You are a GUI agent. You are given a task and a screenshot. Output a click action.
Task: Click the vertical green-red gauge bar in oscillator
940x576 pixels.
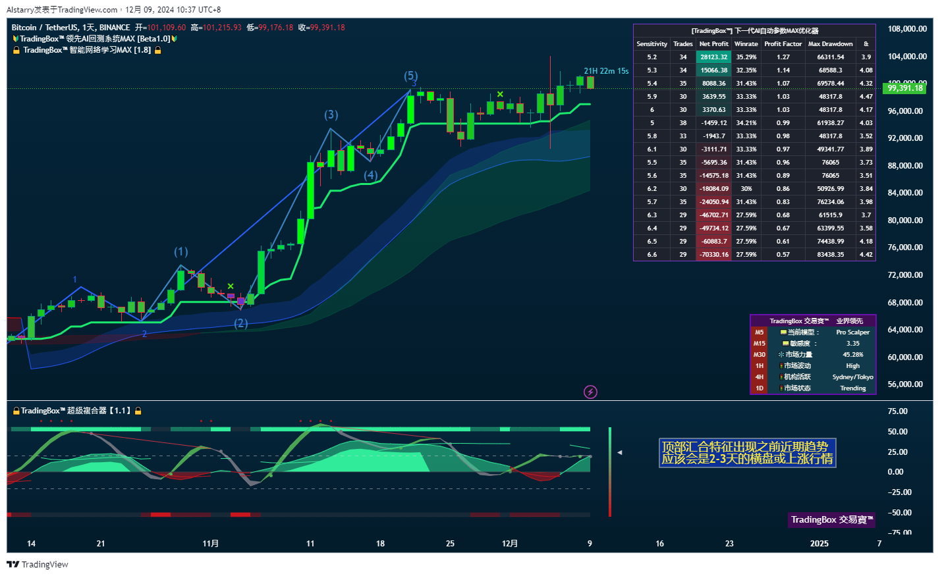pyautogui.click(x=610, y=472)
